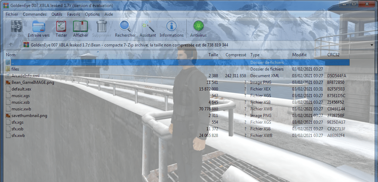Screen dimensions: 378x182
Task: Select sfx.xwb file name
Action: click(18, 136)
